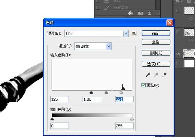
Task: Toggle visibility box of the top layer
Action: [178, 10]
